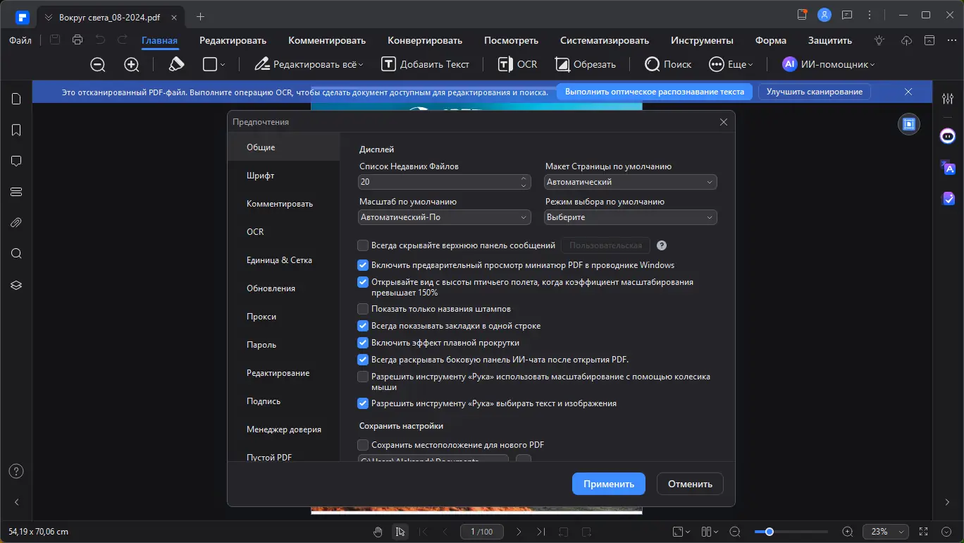Screen dimensions: 964x543
Task: Select the Hand tool in status bar
Action: [378, 532]
